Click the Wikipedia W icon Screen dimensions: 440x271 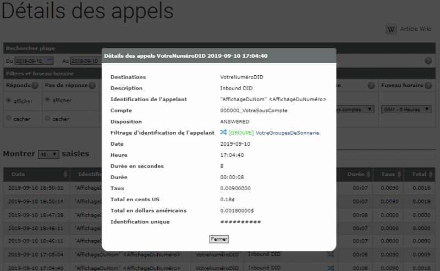(391, 29)
